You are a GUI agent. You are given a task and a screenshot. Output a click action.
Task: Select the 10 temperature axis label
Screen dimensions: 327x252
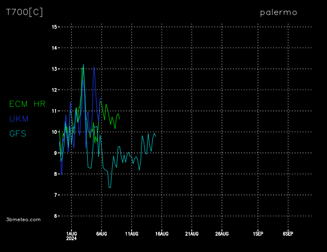(54, 132)
